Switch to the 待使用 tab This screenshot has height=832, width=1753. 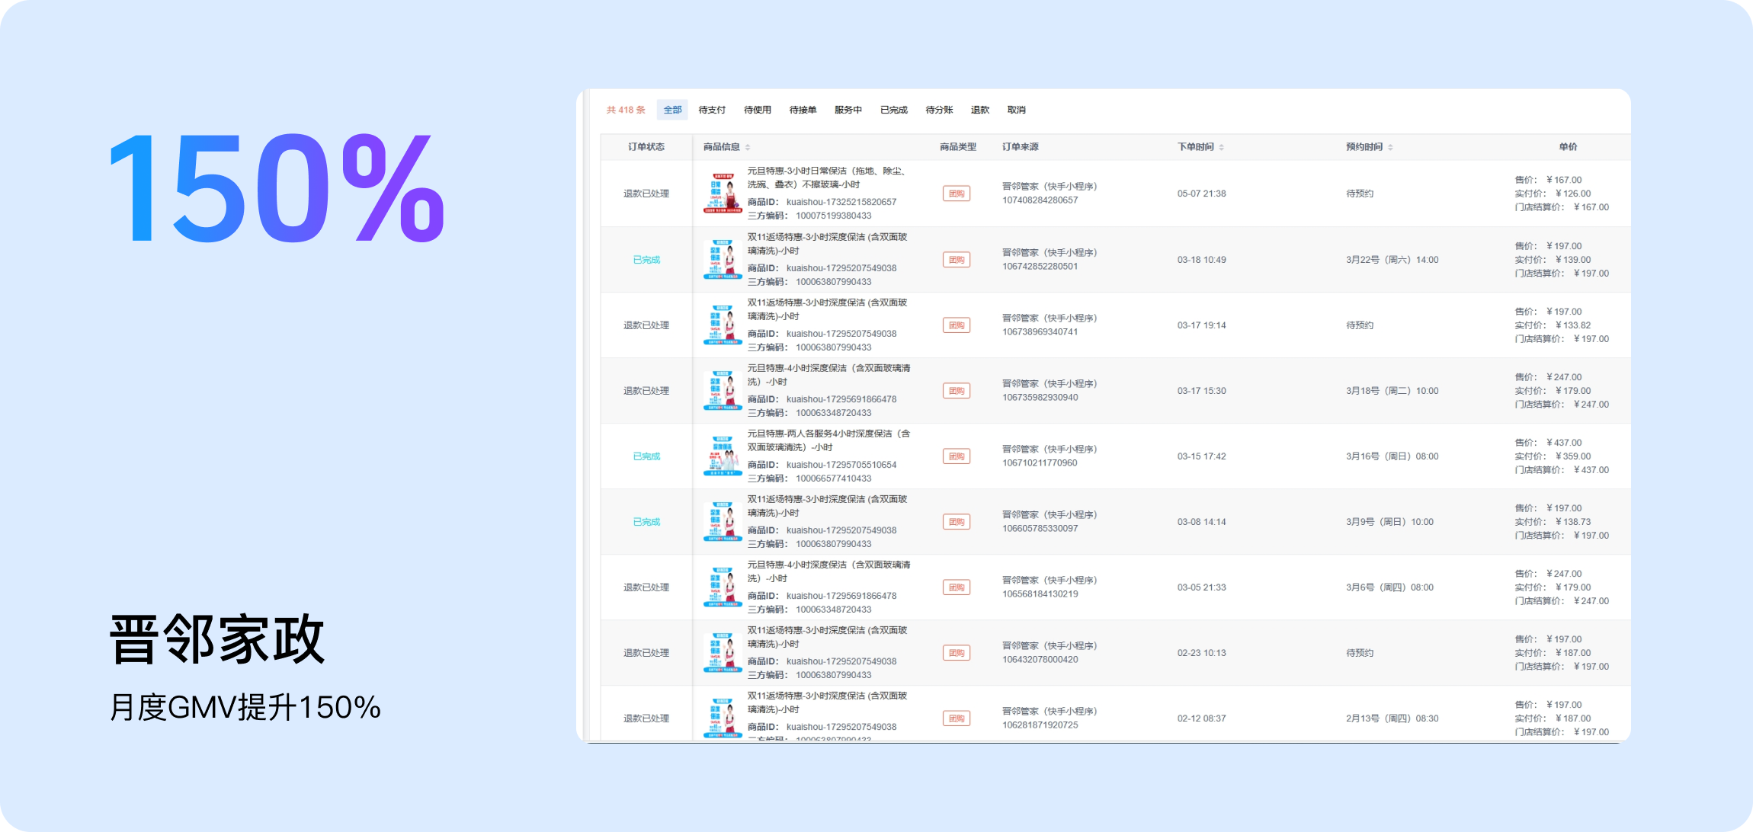[x=757, y=110]
